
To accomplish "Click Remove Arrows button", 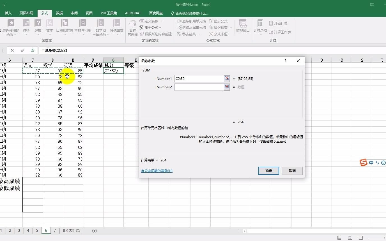I will [x=187, y=34].
